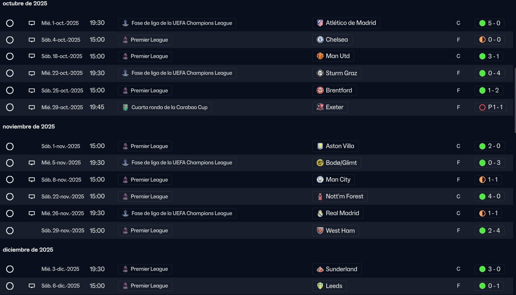
Task: Click the TV broadcast icon for the Exeter match
Action: click(x=32, y=108)
